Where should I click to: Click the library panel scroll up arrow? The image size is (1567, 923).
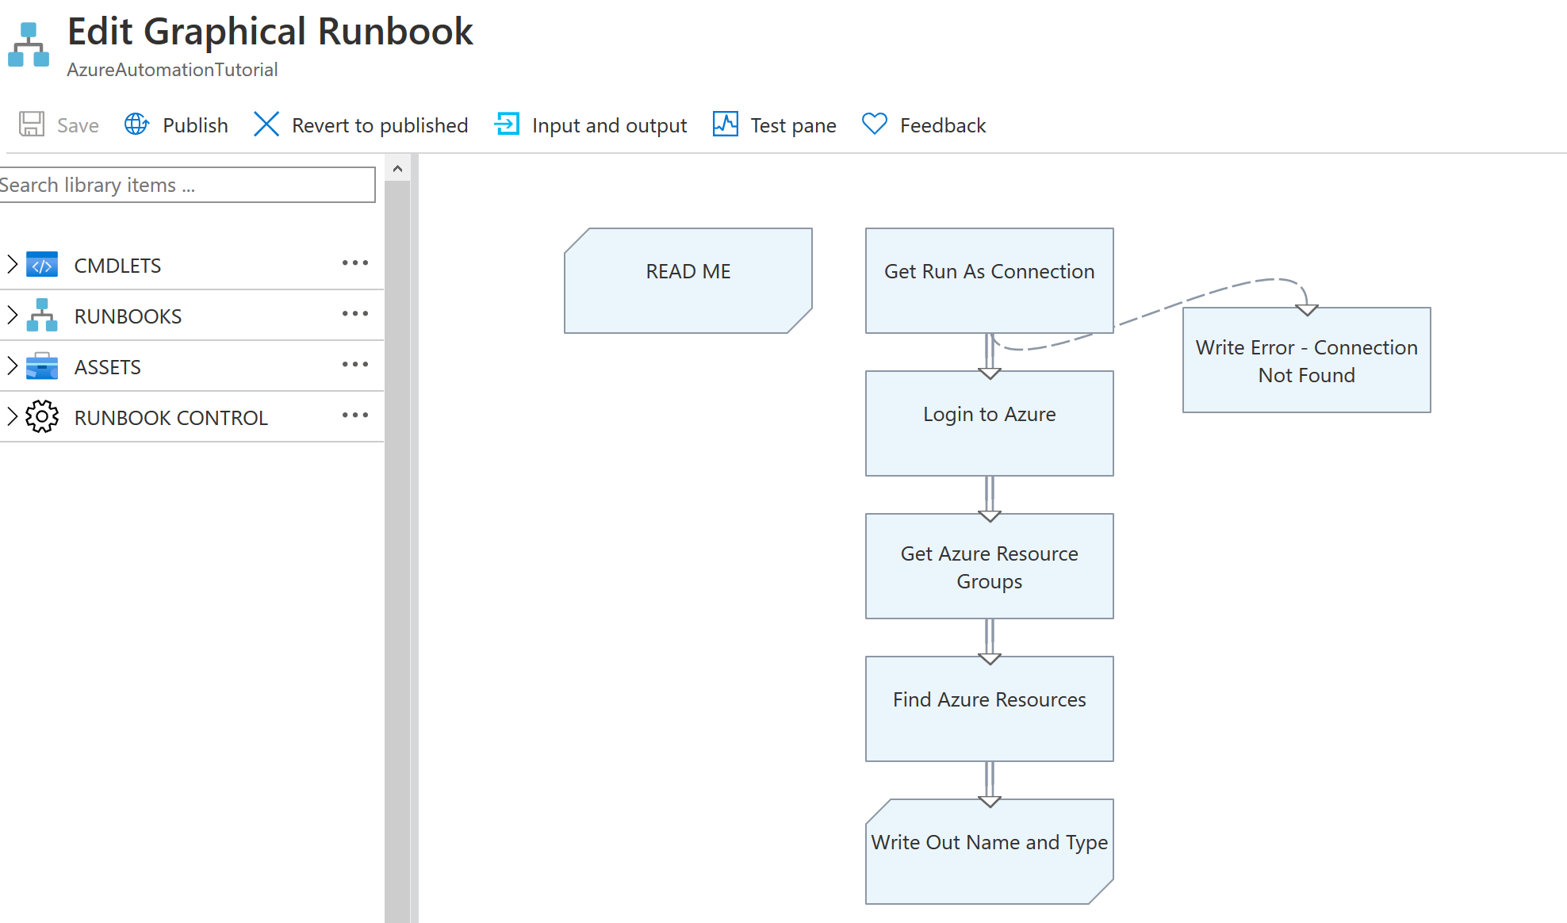(x=397, y=169)
